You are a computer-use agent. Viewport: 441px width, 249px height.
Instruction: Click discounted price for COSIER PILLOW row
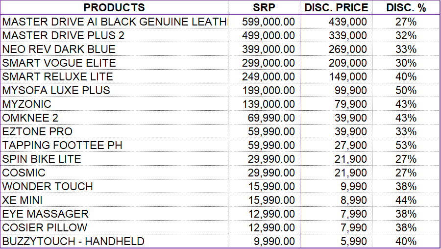click(x=336, y=227)
